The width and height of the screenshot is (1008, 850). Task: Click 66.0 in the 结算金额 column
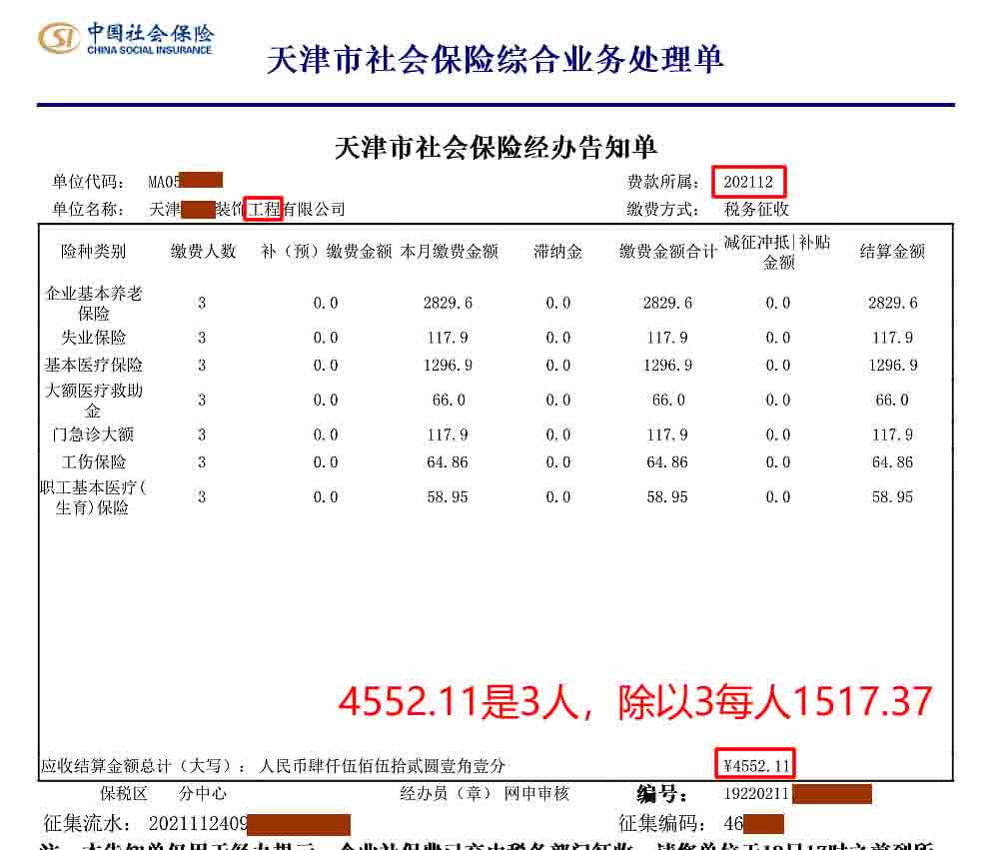[x=893, y=400]
